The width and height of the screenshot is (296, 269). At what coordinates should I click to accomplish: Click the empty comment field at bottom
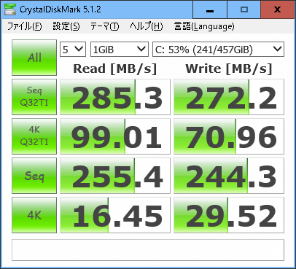(x=148, y=250)
